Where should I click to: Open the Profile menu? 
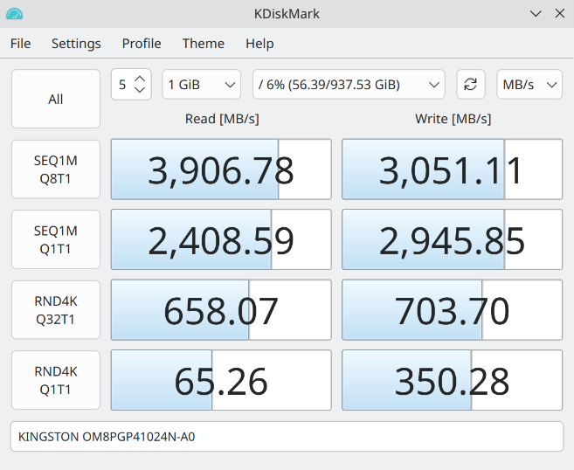pyautogui.click(x=142, y=44)
